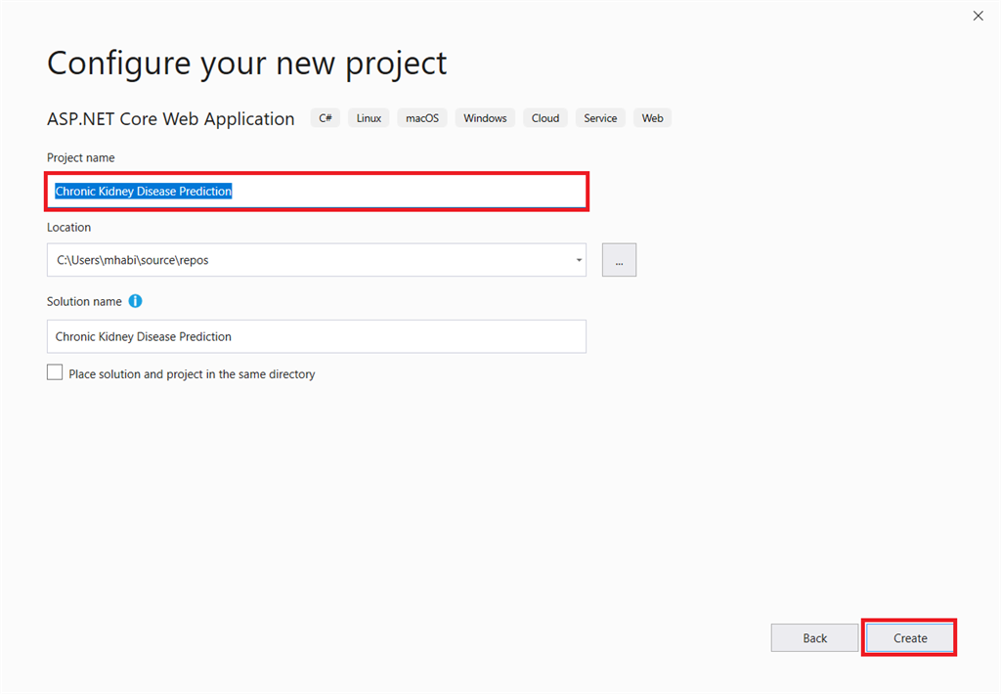
Task: Click the Cloud project type tag
Action: [x=545, y=118]
